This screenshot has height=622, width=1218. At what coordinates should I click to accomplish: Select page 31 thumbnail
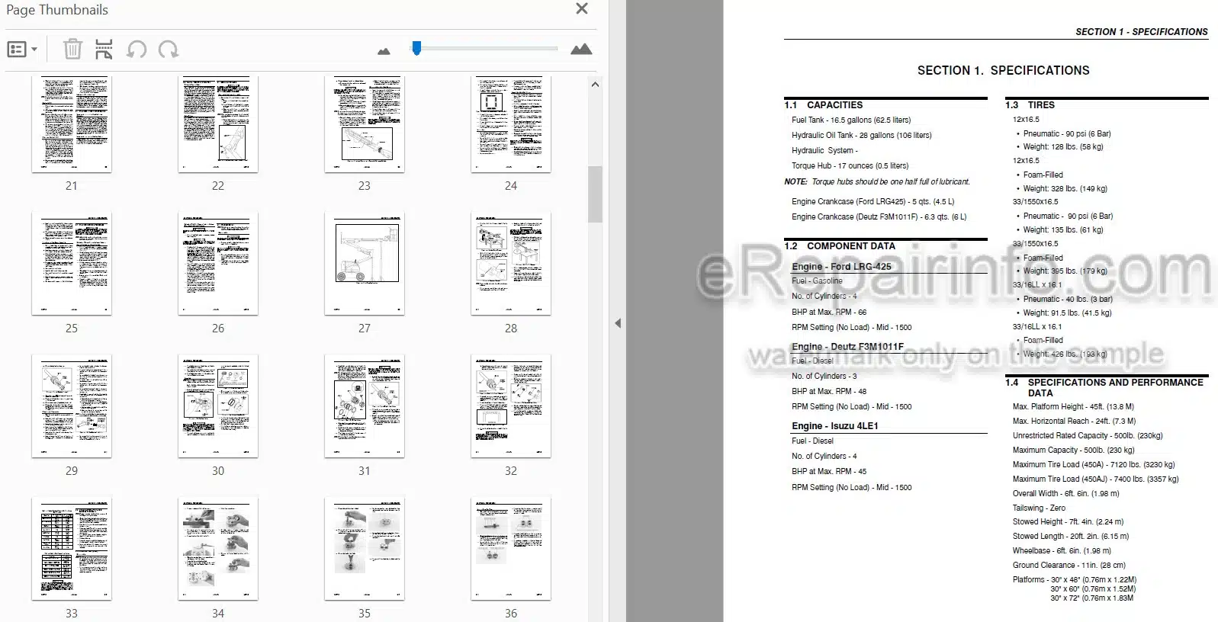365,406
